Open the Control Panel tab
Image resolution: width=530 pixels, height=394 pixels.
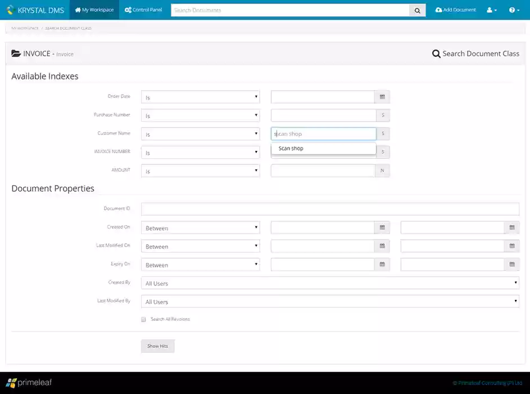point(143,10)
